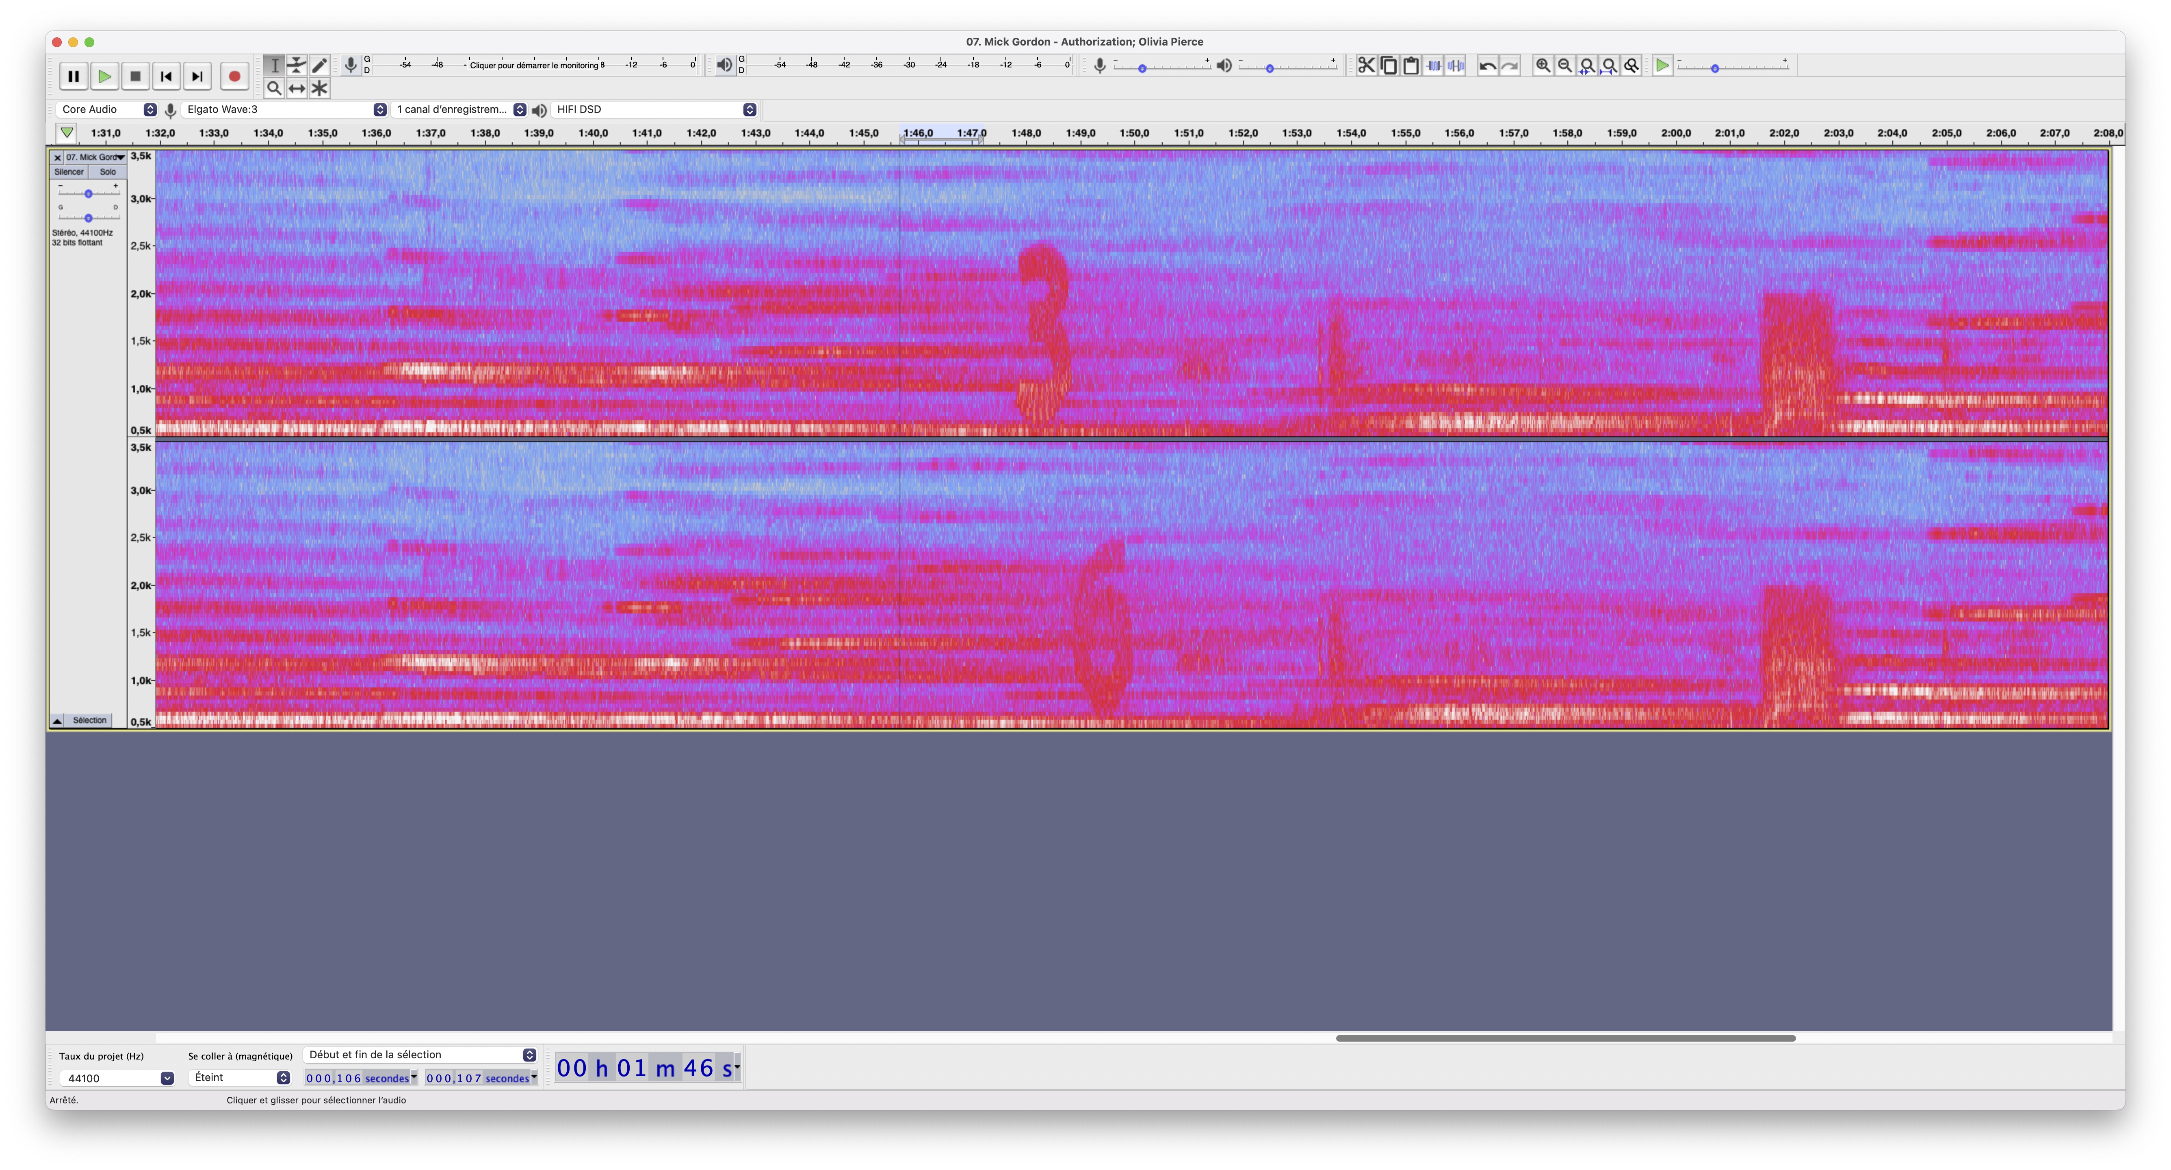
Task: Start recording with the red Record button
Action: 234,77
